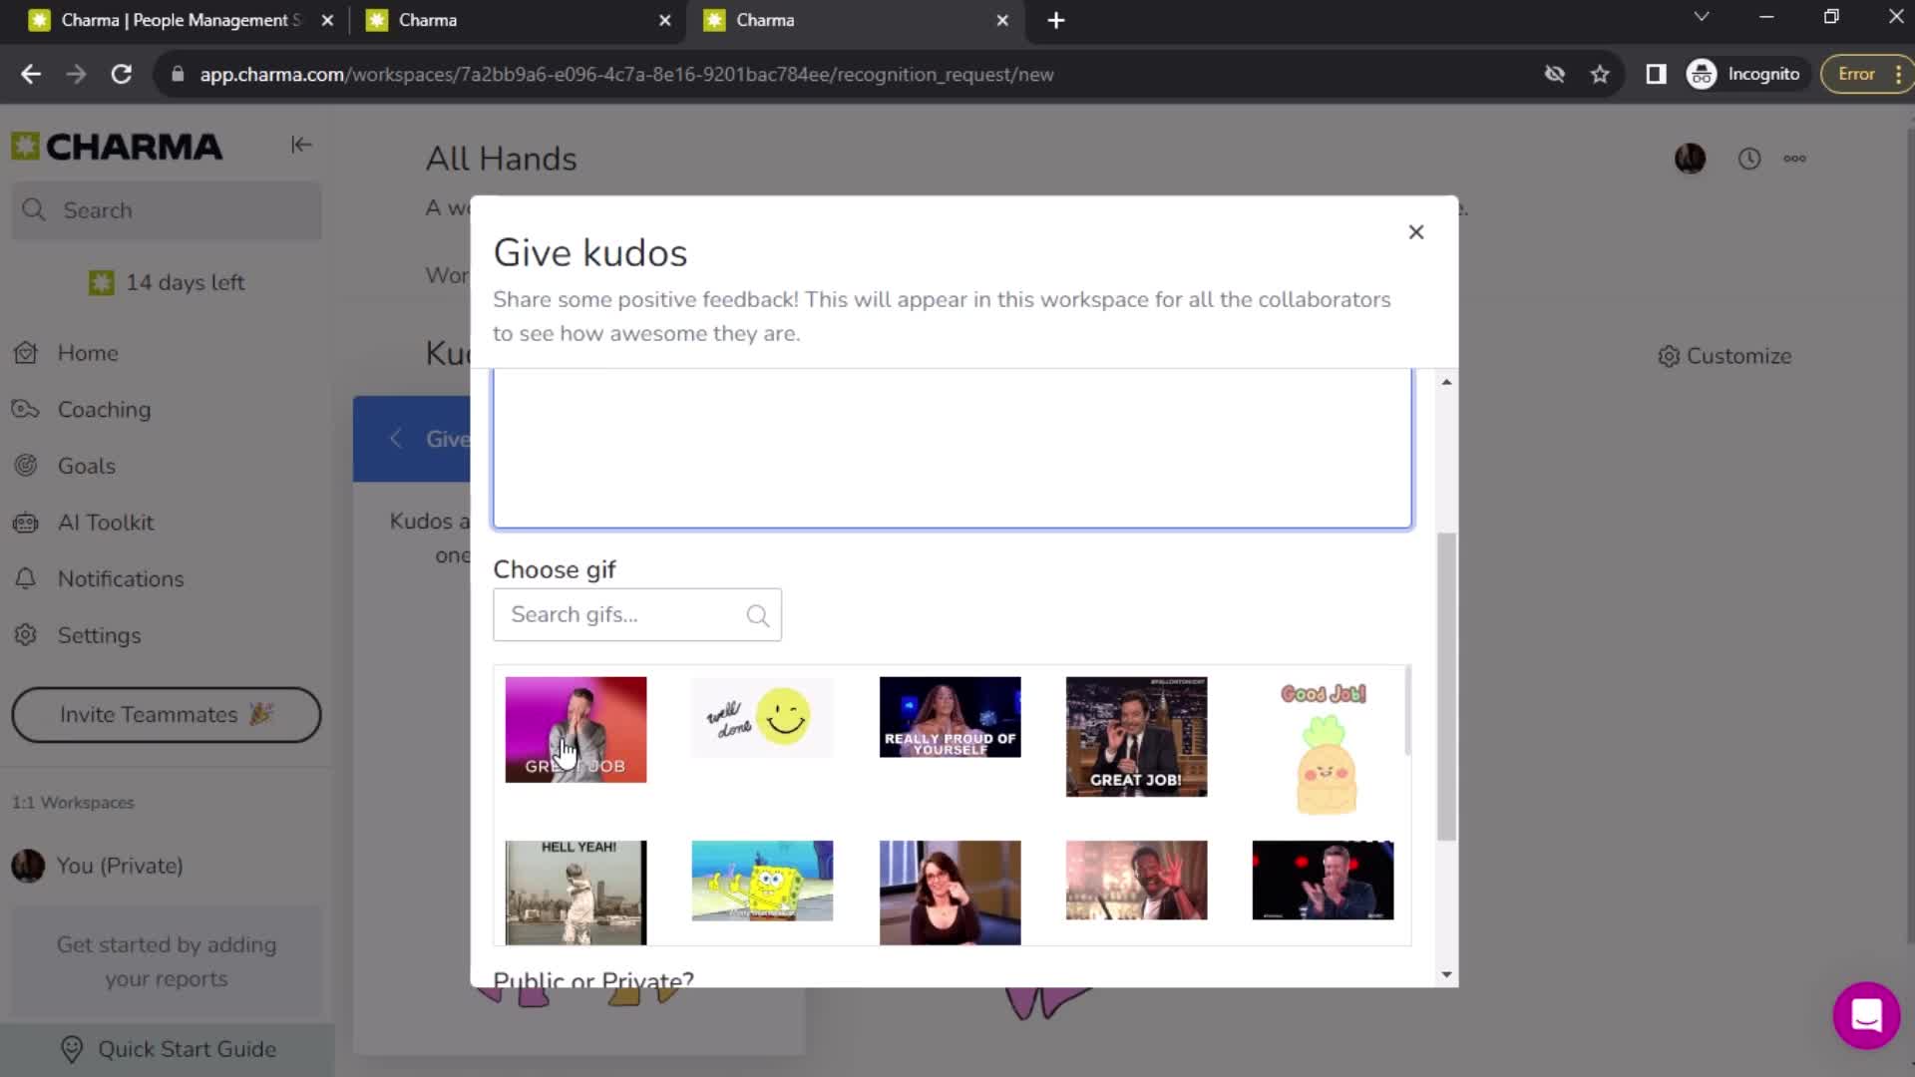Select the 'Great Job' pink GIF

coord(576,729)
